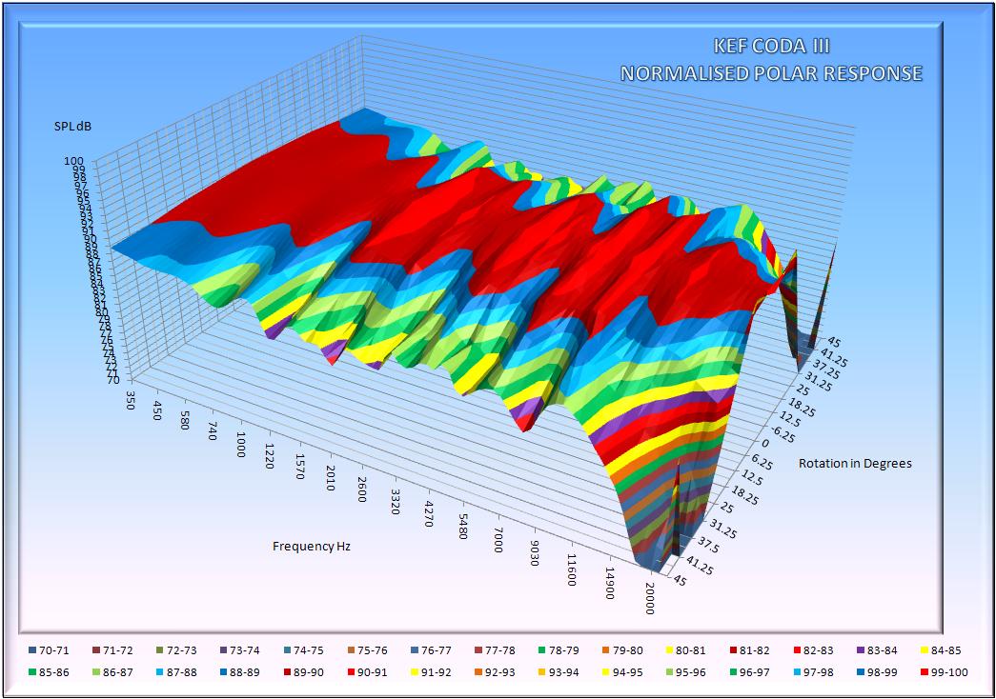
Task: Select the 84-85 legend entry
Action: (x=941, y=650)
